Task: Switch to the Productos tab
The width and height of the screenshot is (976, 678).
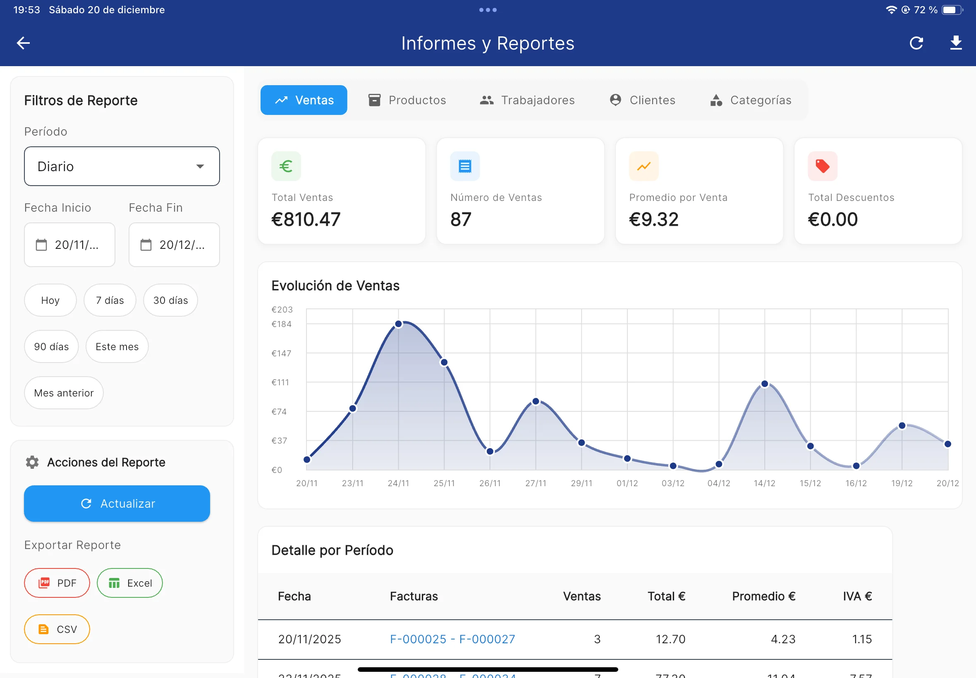Action: (x=407, y=100)
